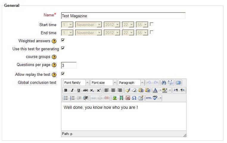Toggle fullscreen editor mode
The height and width of the screenshot is (143, 227).
pyautogui.click(x=178, y=83)
